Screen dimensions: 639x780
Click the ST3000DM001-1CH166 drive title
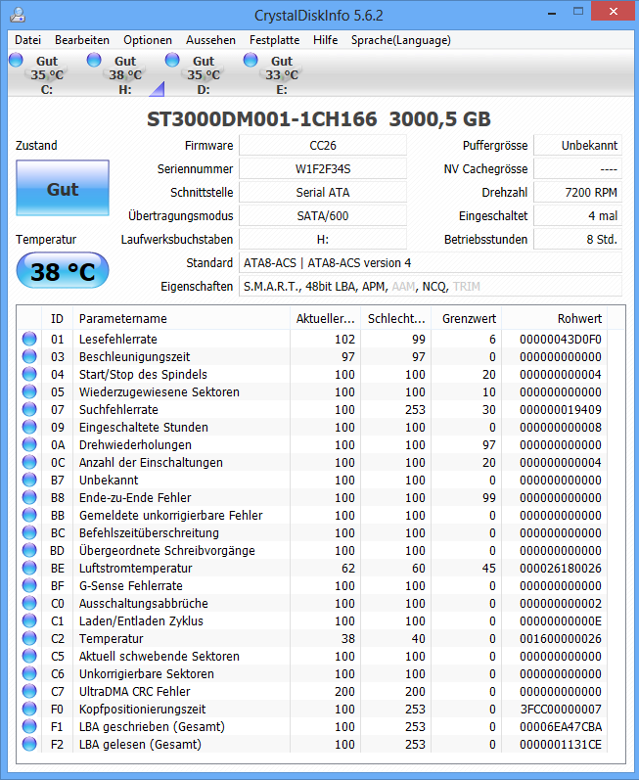pyautogui.click(x=319, y=118)
